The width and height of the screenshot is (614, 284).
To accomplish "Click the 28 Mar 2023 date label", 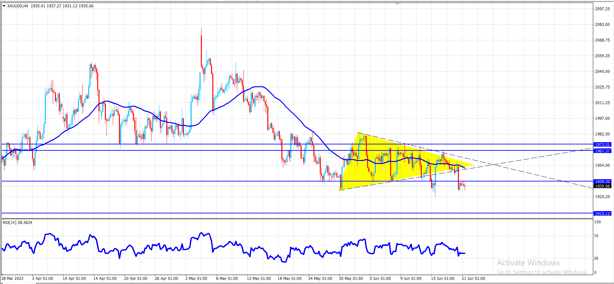I will point(13,279).
